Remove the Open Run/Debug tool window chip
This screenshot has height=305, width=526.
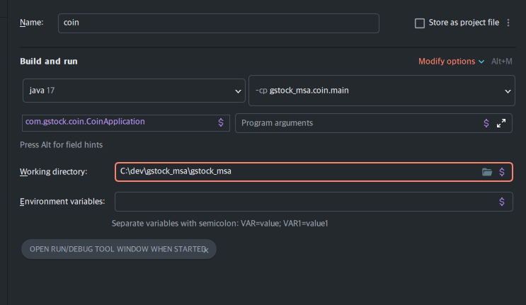[x=206, y=250]
